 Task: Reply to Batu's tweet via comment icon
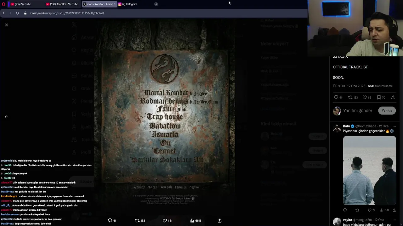(345, 210)
